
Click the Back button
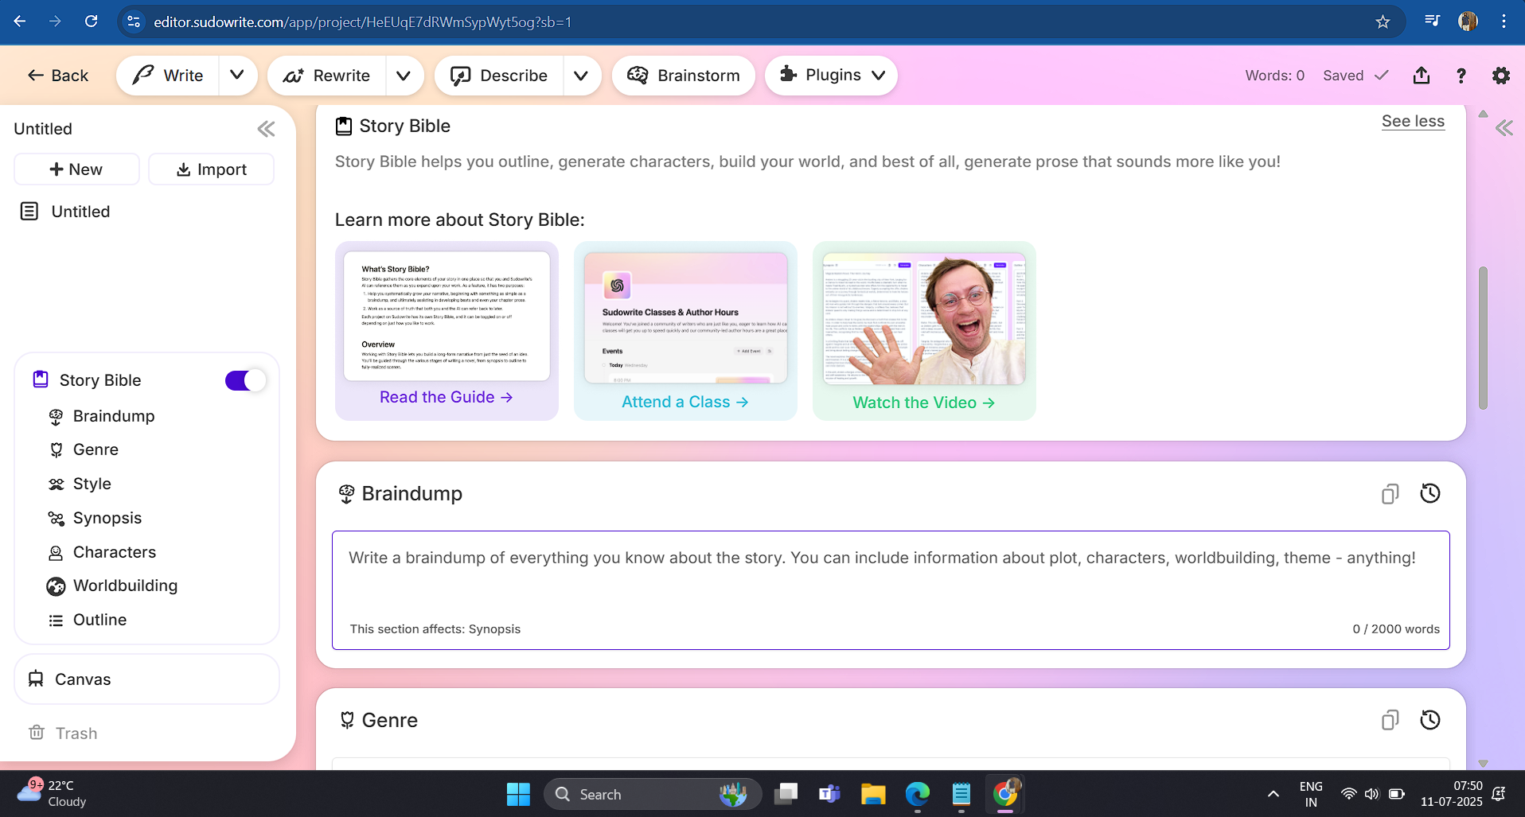[x=58, y=76]
